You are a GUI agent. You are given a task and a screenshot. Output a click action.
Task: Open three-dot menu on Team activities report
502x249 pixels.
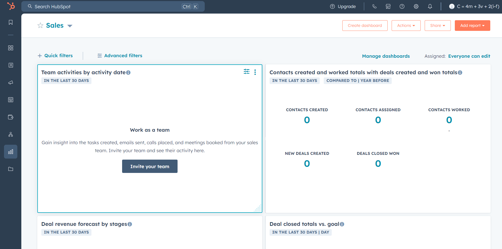[x=255, y=72]
